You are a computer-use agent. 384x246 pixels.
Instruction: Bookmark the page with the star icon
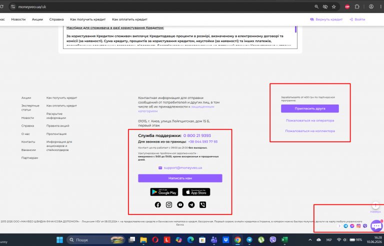coord(334,7)
